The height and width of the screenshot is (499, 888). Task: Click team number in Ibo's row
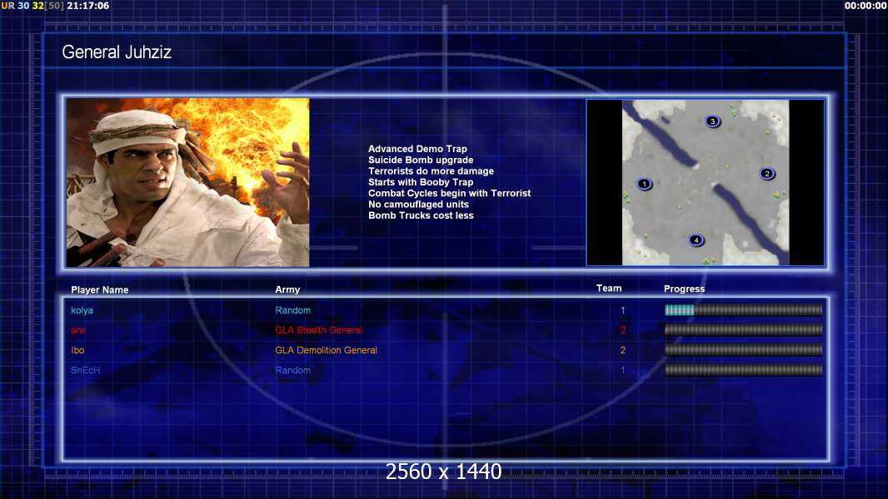tap(623, 350)
